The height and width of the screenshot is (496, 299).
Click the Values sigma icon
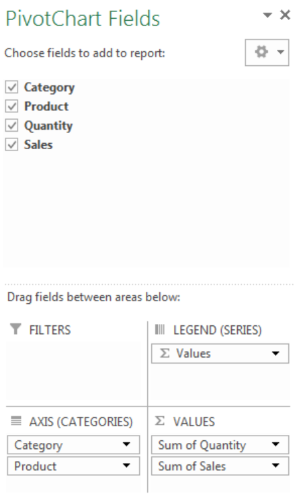160,421
